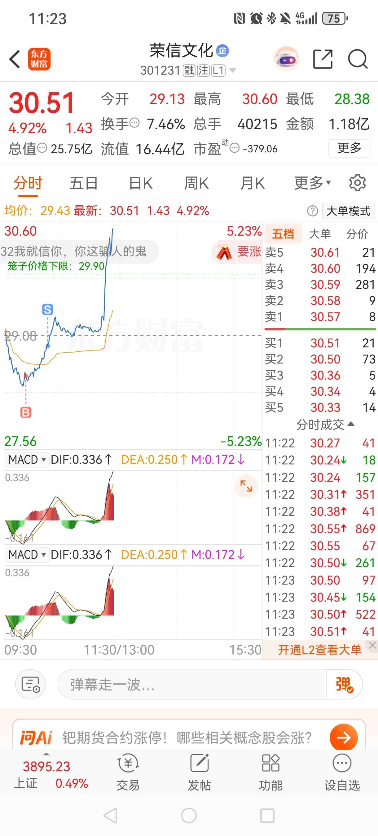378x836 pixels.
Task: Tap the orange arrow in 问AI banner
Action: coord(344,737)
